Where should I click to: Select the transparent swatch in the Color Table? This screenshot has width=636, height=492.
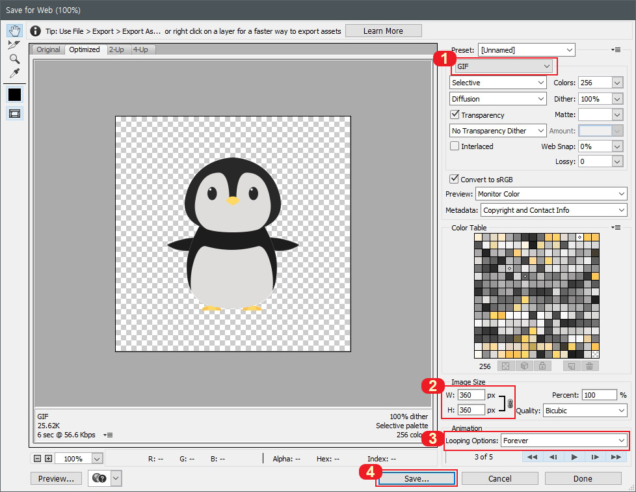point(595,354)
